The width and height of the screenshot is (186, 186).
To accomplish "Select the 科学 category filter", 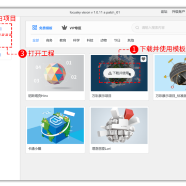I will tap(76, 40).
